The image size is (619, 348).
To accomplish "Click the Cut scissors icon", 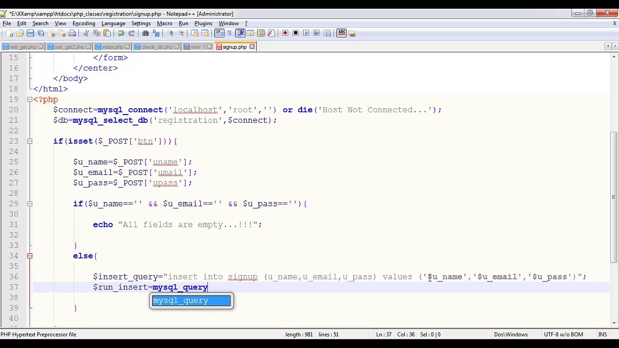I will pyautogui.click(x=86, y=33).
